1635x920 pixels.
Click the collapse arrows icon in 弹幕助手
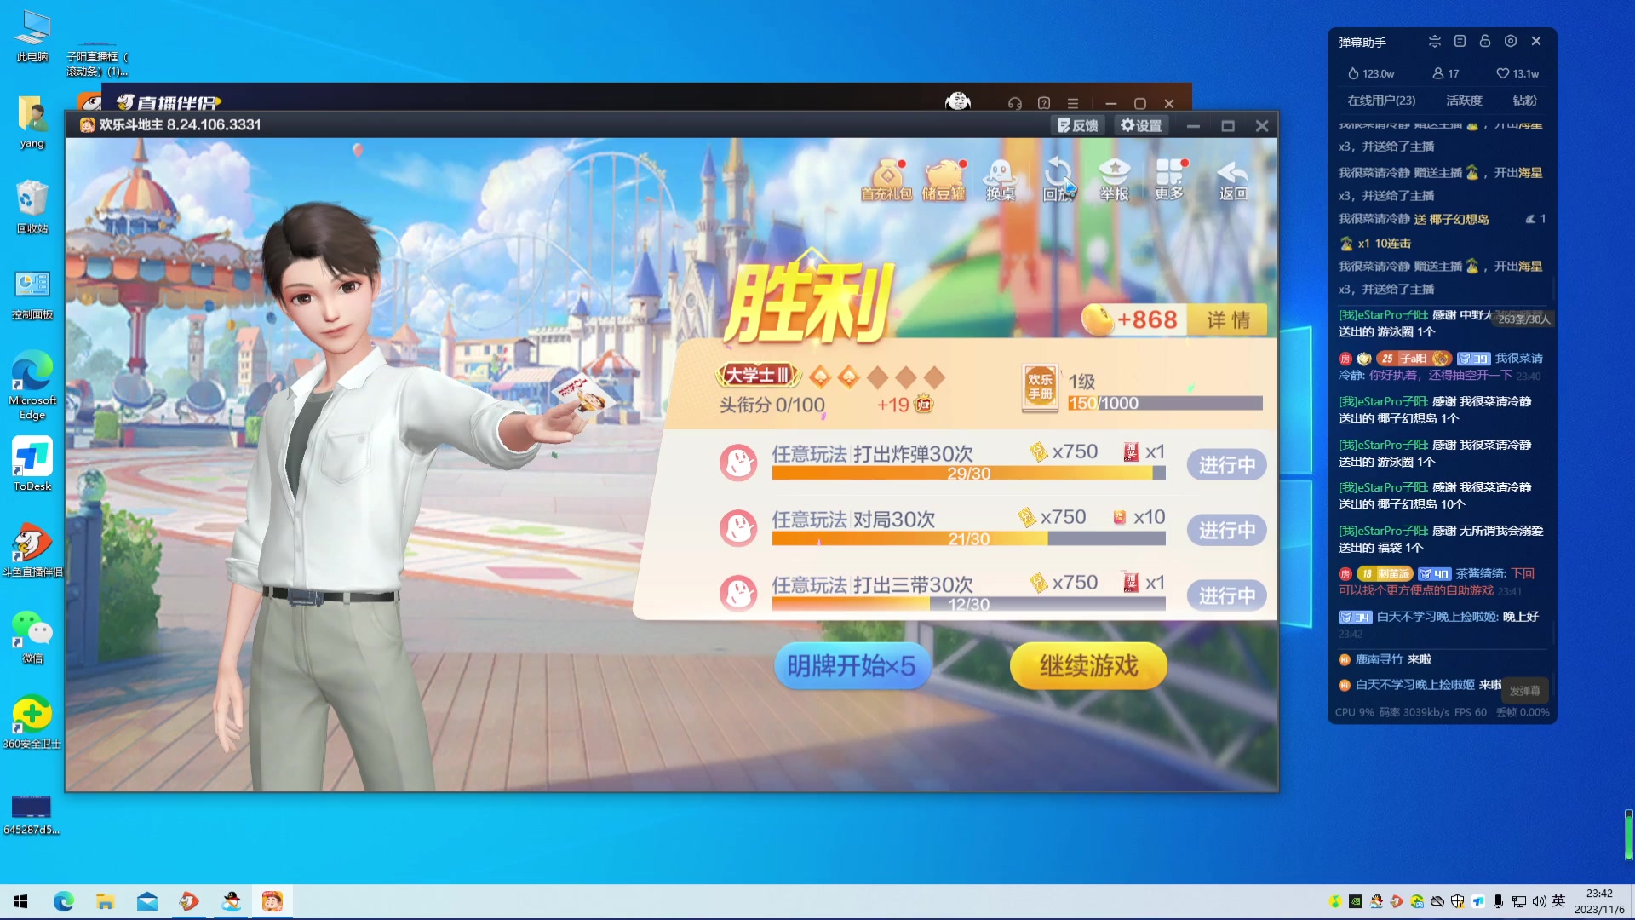point(1435,42)
